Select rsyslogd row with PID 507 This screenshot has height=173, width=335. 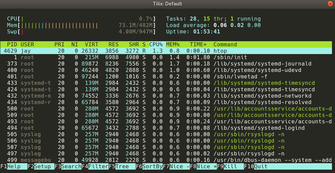pos(166,147)
